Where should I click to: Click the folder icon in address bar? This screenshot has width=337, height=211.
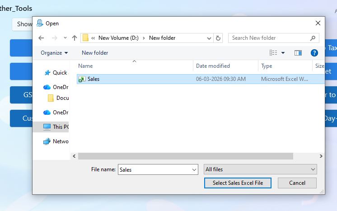pos(85,38)
